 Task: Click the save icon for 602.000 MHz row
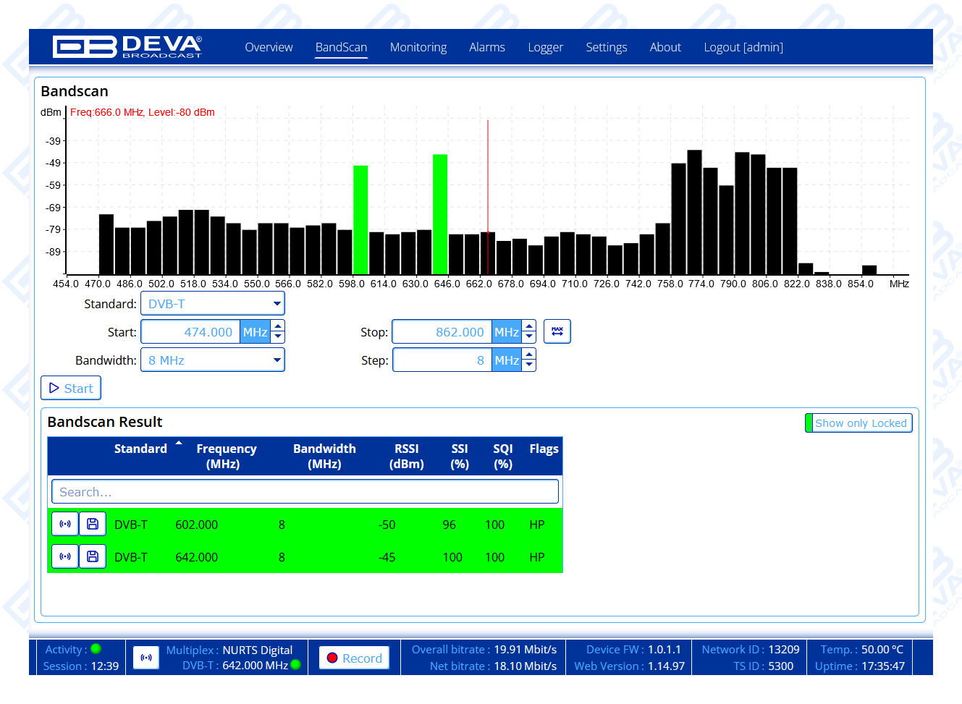coord(93,525)
